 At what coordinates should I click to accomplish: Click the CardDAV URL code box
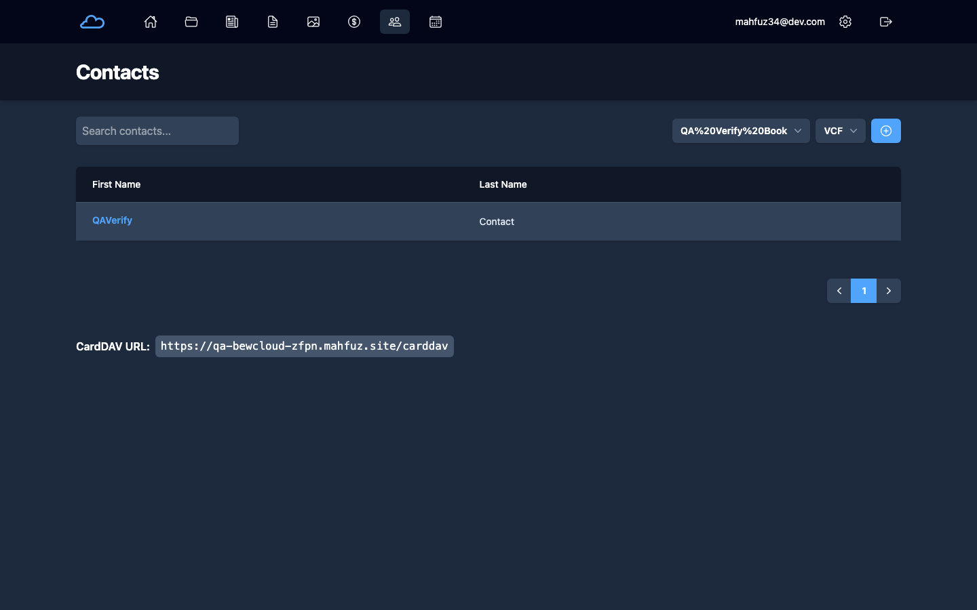tap(305, 346)
